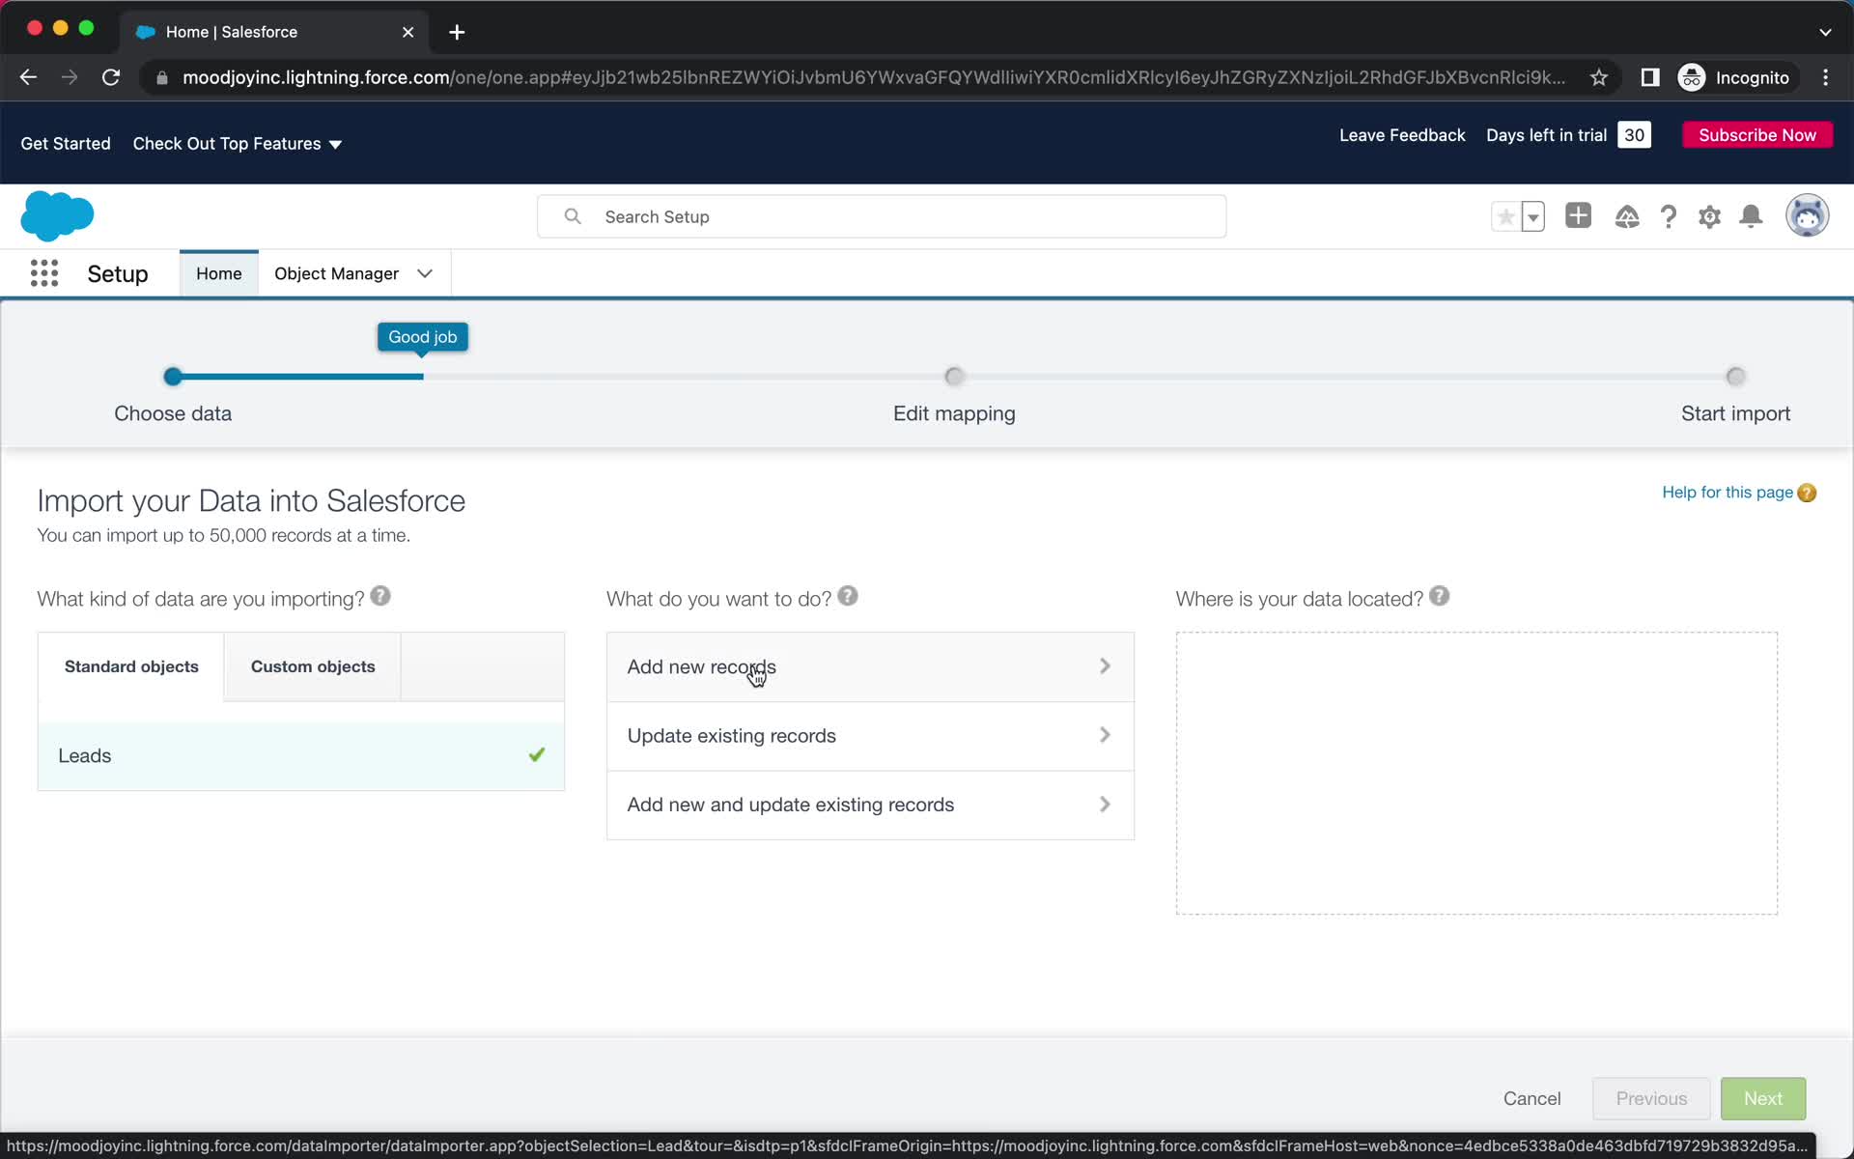This screenshot has width=1854, height=1159.
Task: Click the days left in trial counter 30
Action: [x=1634, y=135]
